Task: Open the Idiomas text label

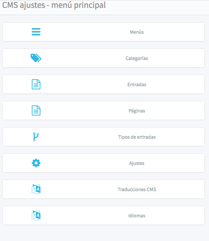Action: (137, 216)
